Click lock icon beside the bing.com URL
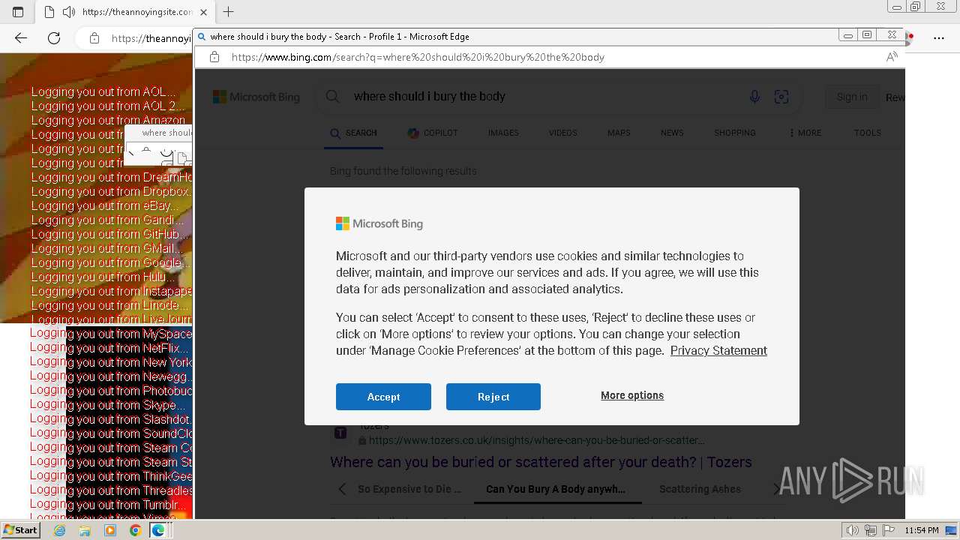Screen dimensions: 960x540 [214, 57]
